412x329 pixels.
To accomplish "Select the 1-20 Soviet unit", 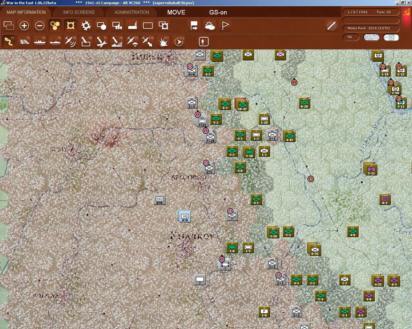I will point(264,119).
